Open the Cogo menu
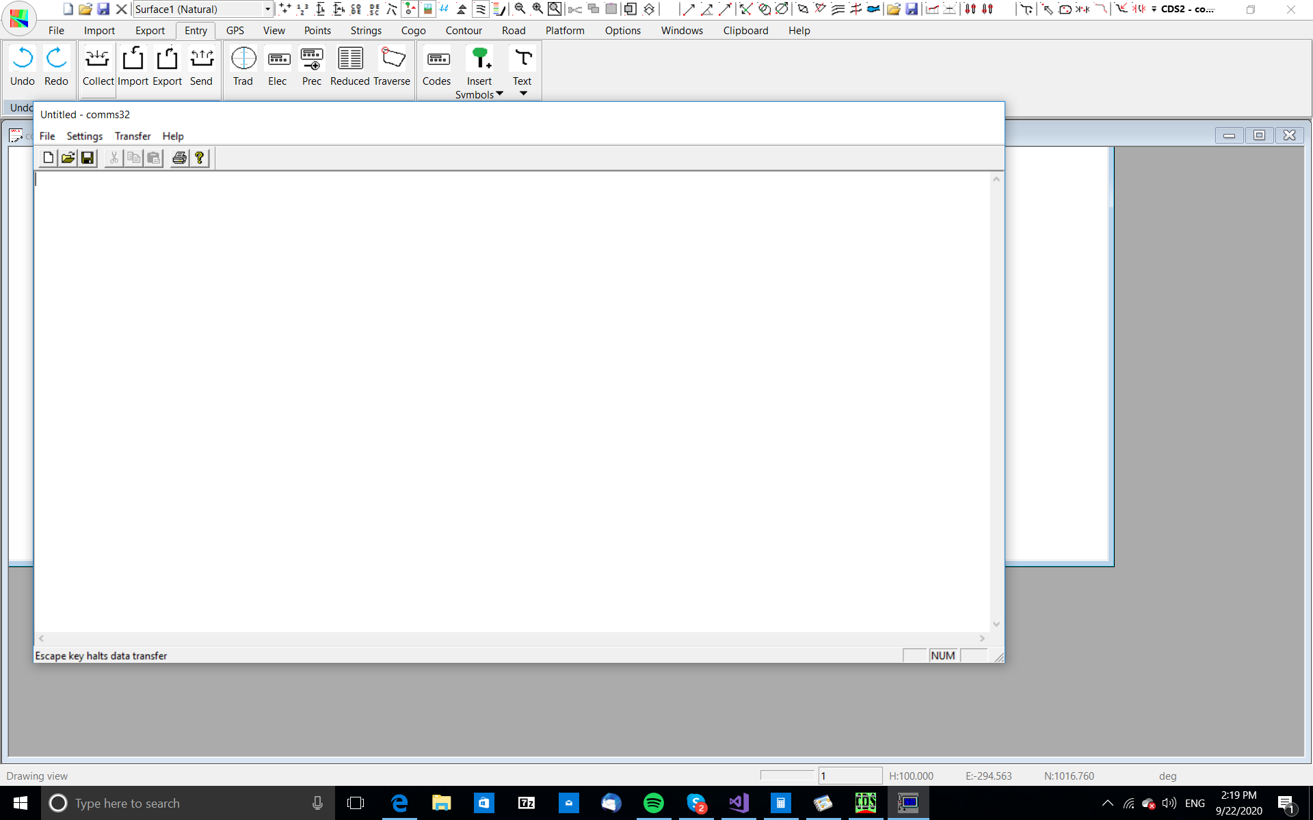Image resolution: width=1313 pixels, height=820 pixels. (413, 31)
